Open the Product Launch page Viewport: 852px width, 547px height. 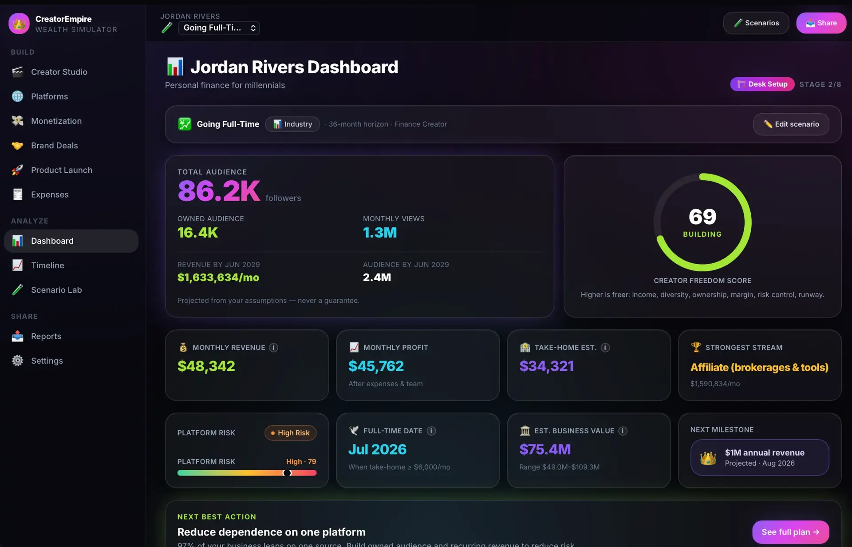pyautogui.click(x=71, y=170)
